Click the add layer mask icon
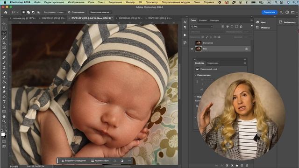Viewport: 299px width, 168px height. [227, 166]
